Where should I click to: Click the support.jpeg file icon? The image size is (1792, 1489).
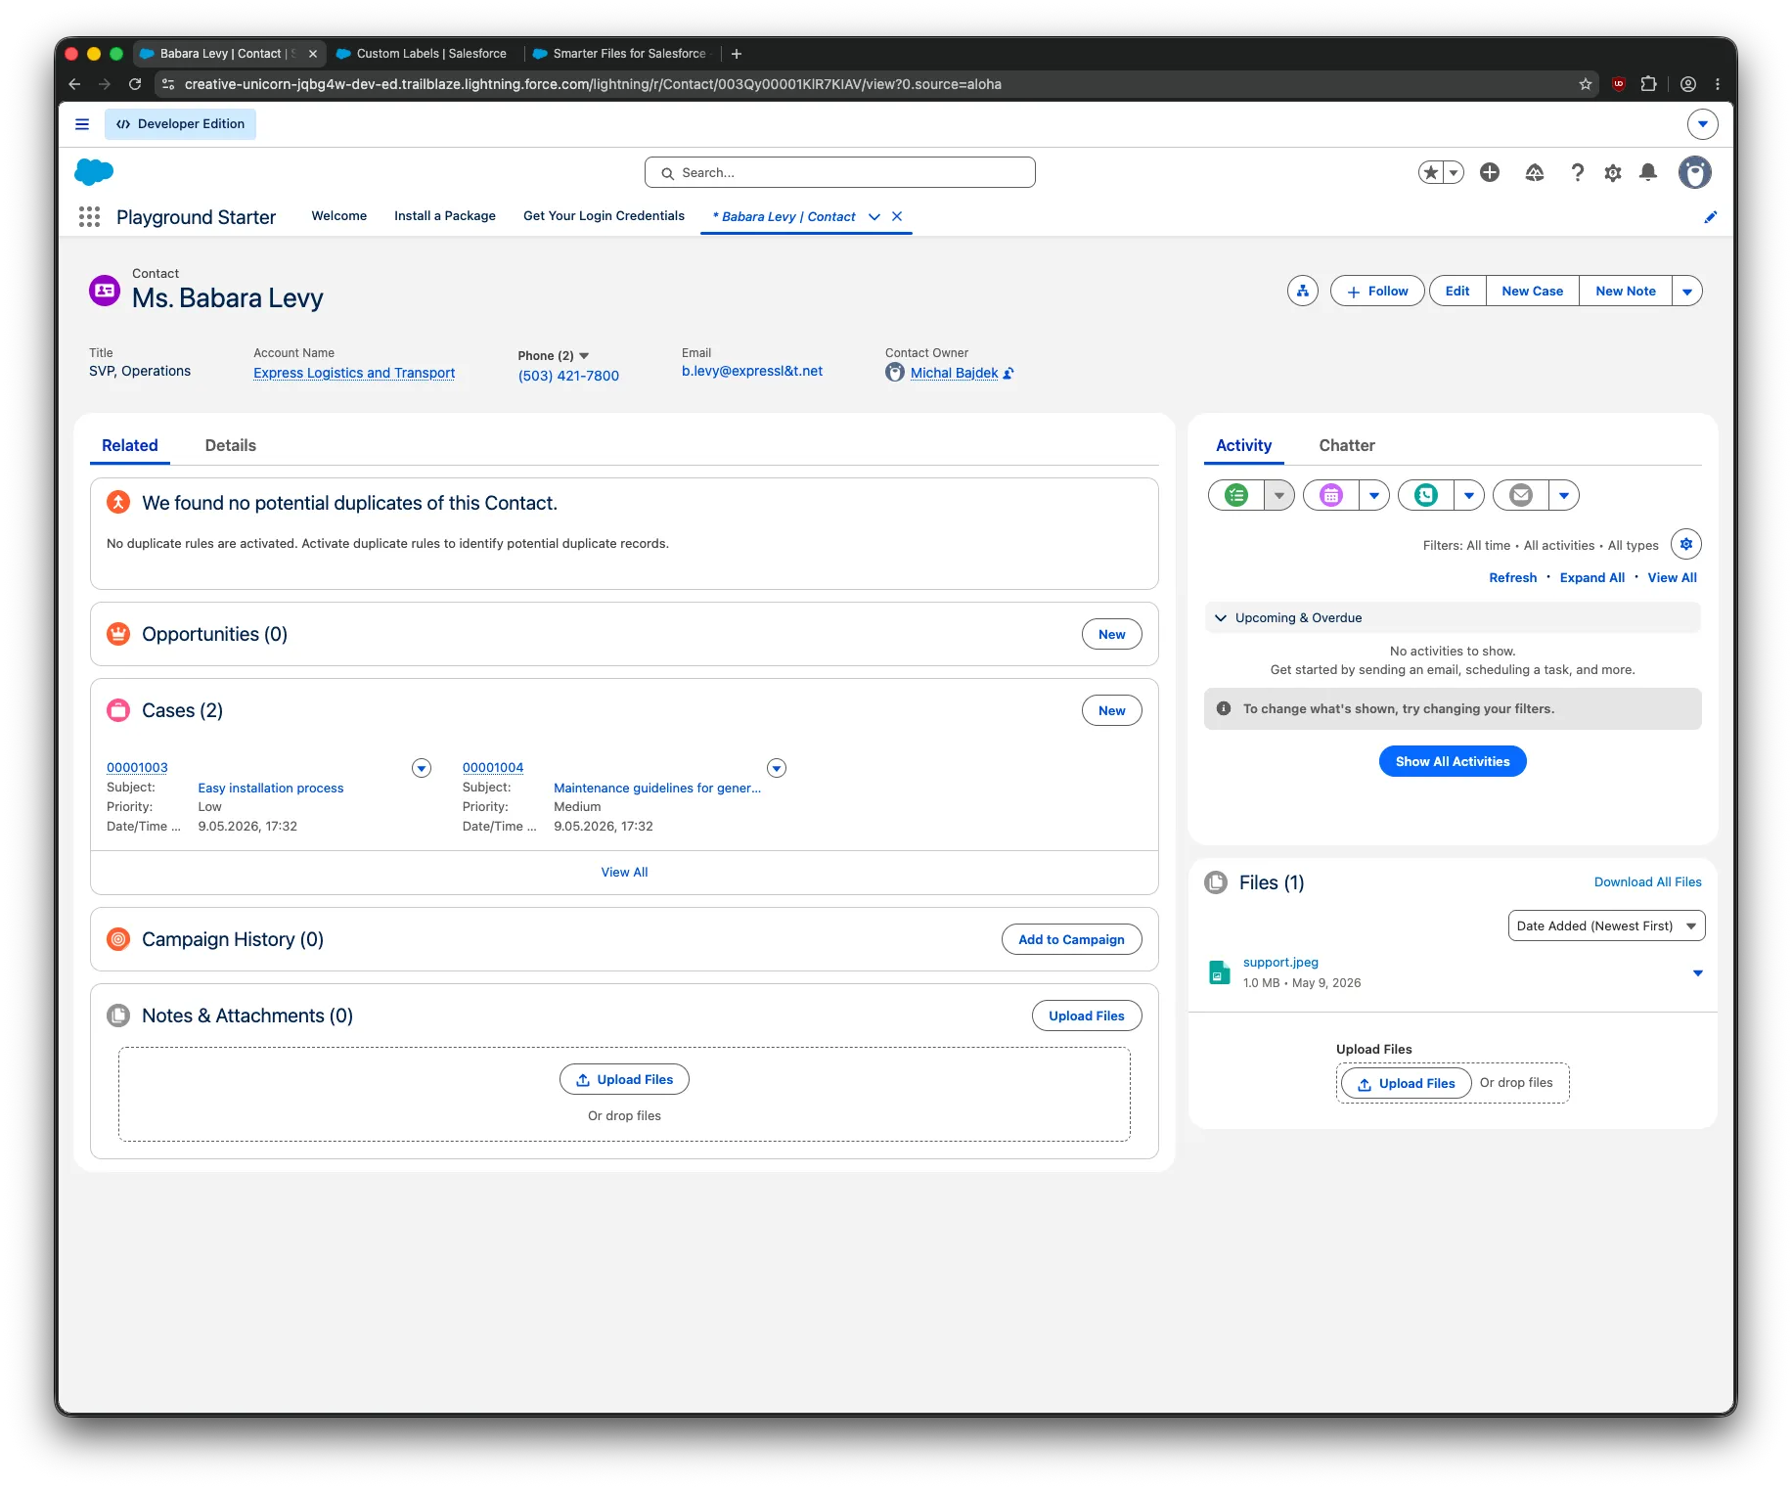point(1220,972)
